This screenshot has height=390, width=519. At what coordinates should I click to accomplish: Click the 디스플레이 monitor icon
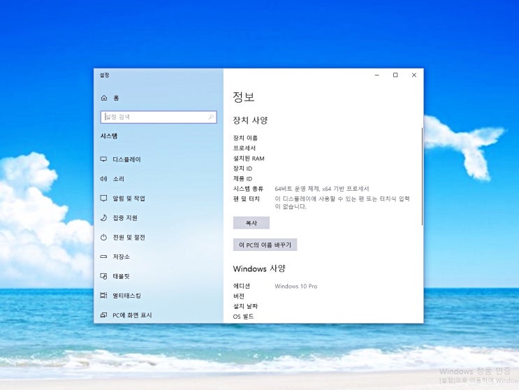tap(103, 159)
